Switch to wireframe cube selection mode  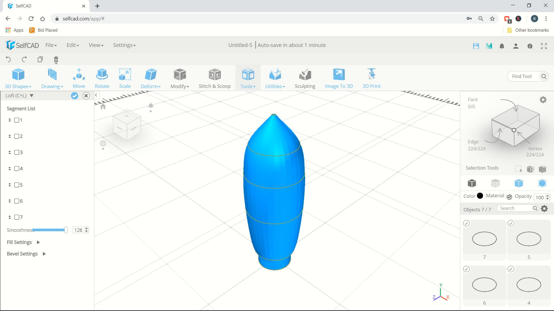[495, 183]
